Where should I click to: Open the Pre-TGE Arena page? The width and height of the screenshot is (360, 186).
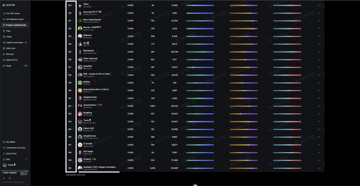pos(13,14)
